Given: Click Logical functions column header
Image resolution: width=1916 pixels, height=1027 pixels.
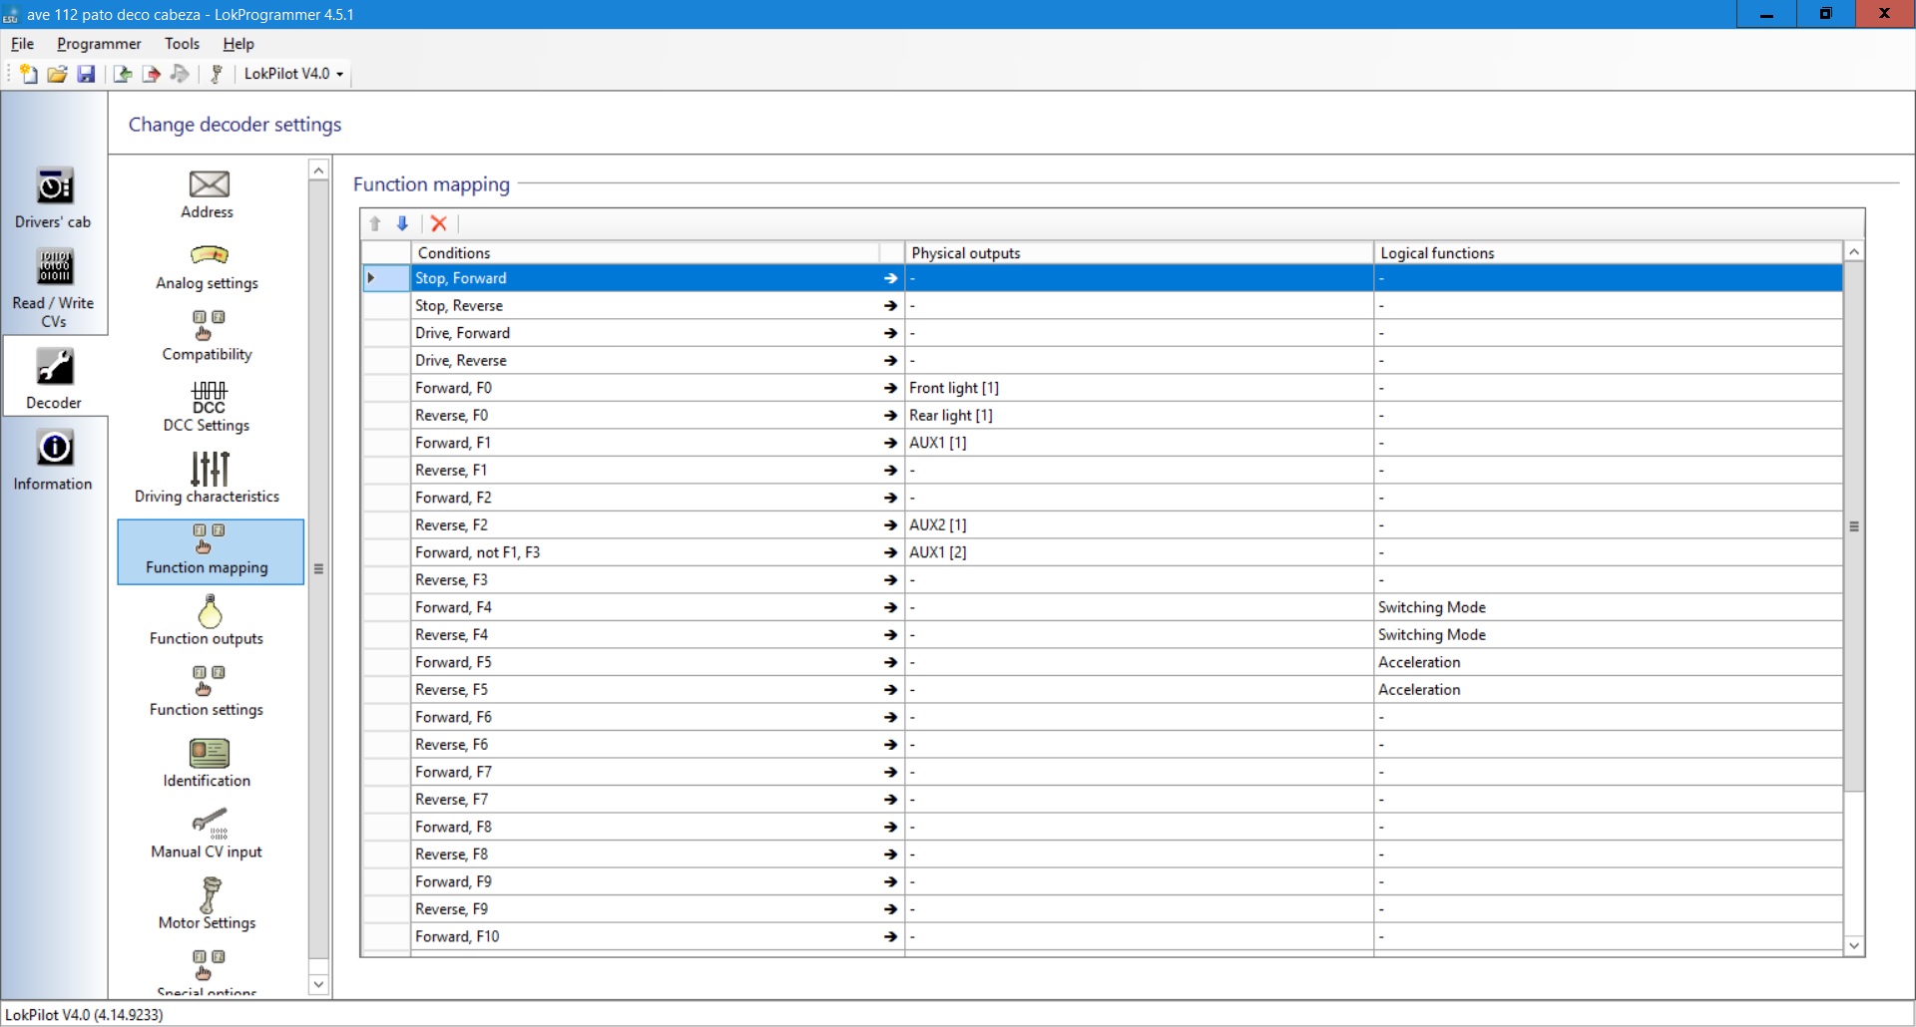Looking at the screenshot, I should (1608, 253).
